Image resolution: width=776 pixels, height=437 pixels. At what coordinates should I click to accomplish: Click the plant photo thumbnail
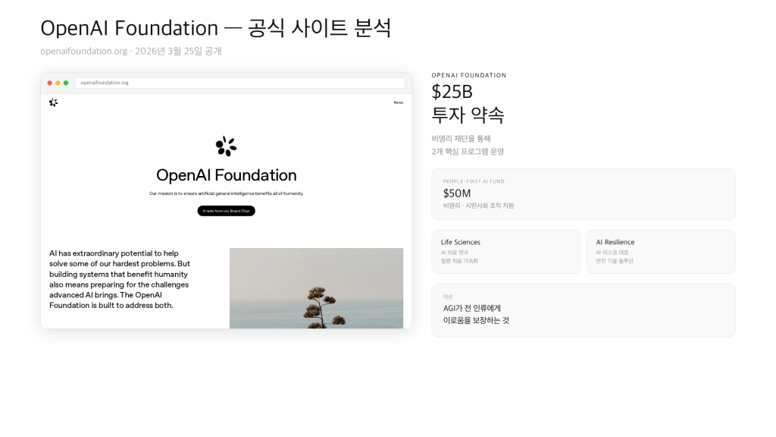(x=316, y=288)
